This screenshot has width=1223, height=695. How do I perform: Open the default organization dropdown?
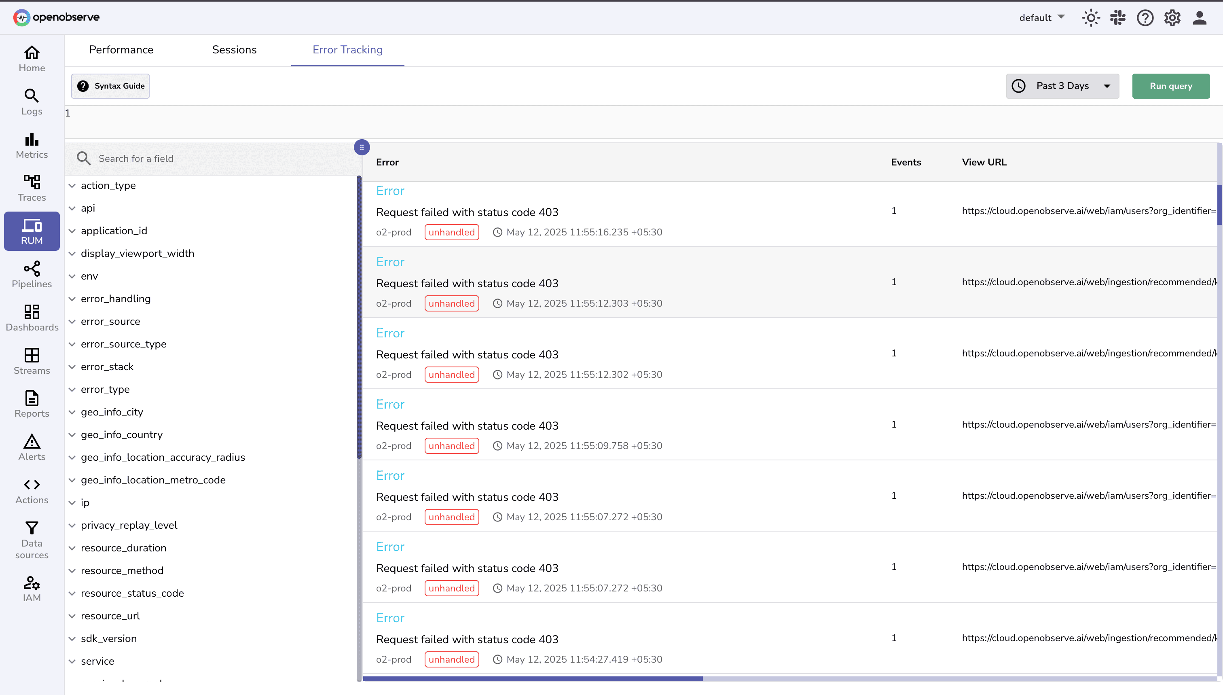tap(1041, 18)
